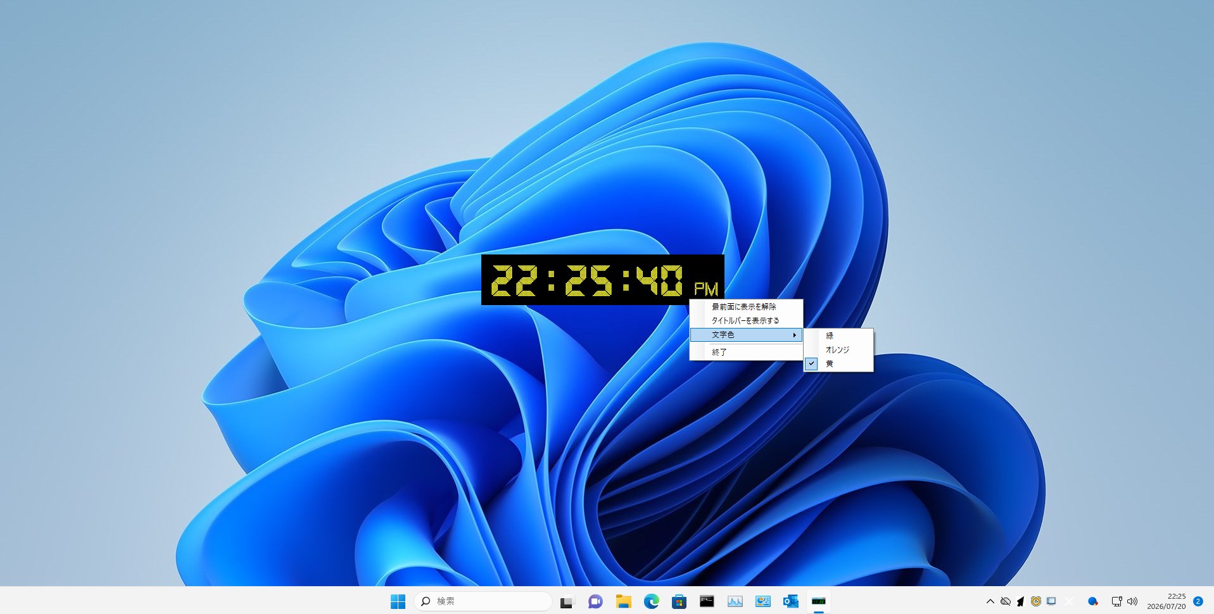Launch Microsoft Edge from the taskbar
Screen dimensions: 1214x614
pos(652,601)
